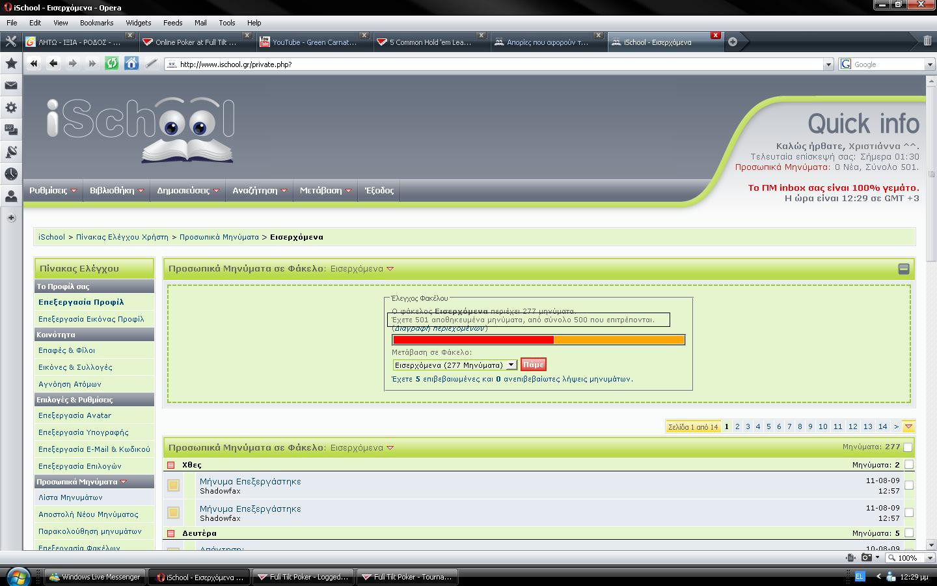This screenshot has width=937, height=586.
Task: Open a new tab with plus button
Action: tap(733, 42)
